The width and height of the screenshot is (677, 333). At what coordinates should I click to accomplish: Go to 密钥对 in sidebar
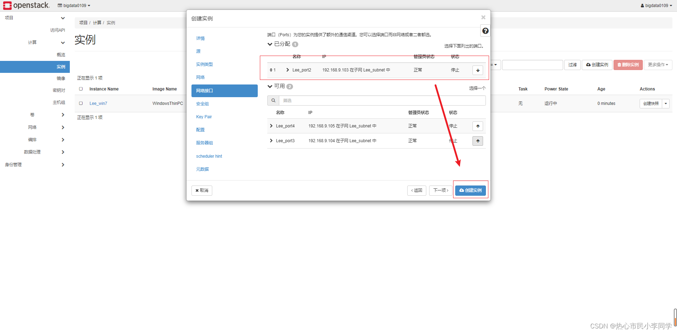59,90
